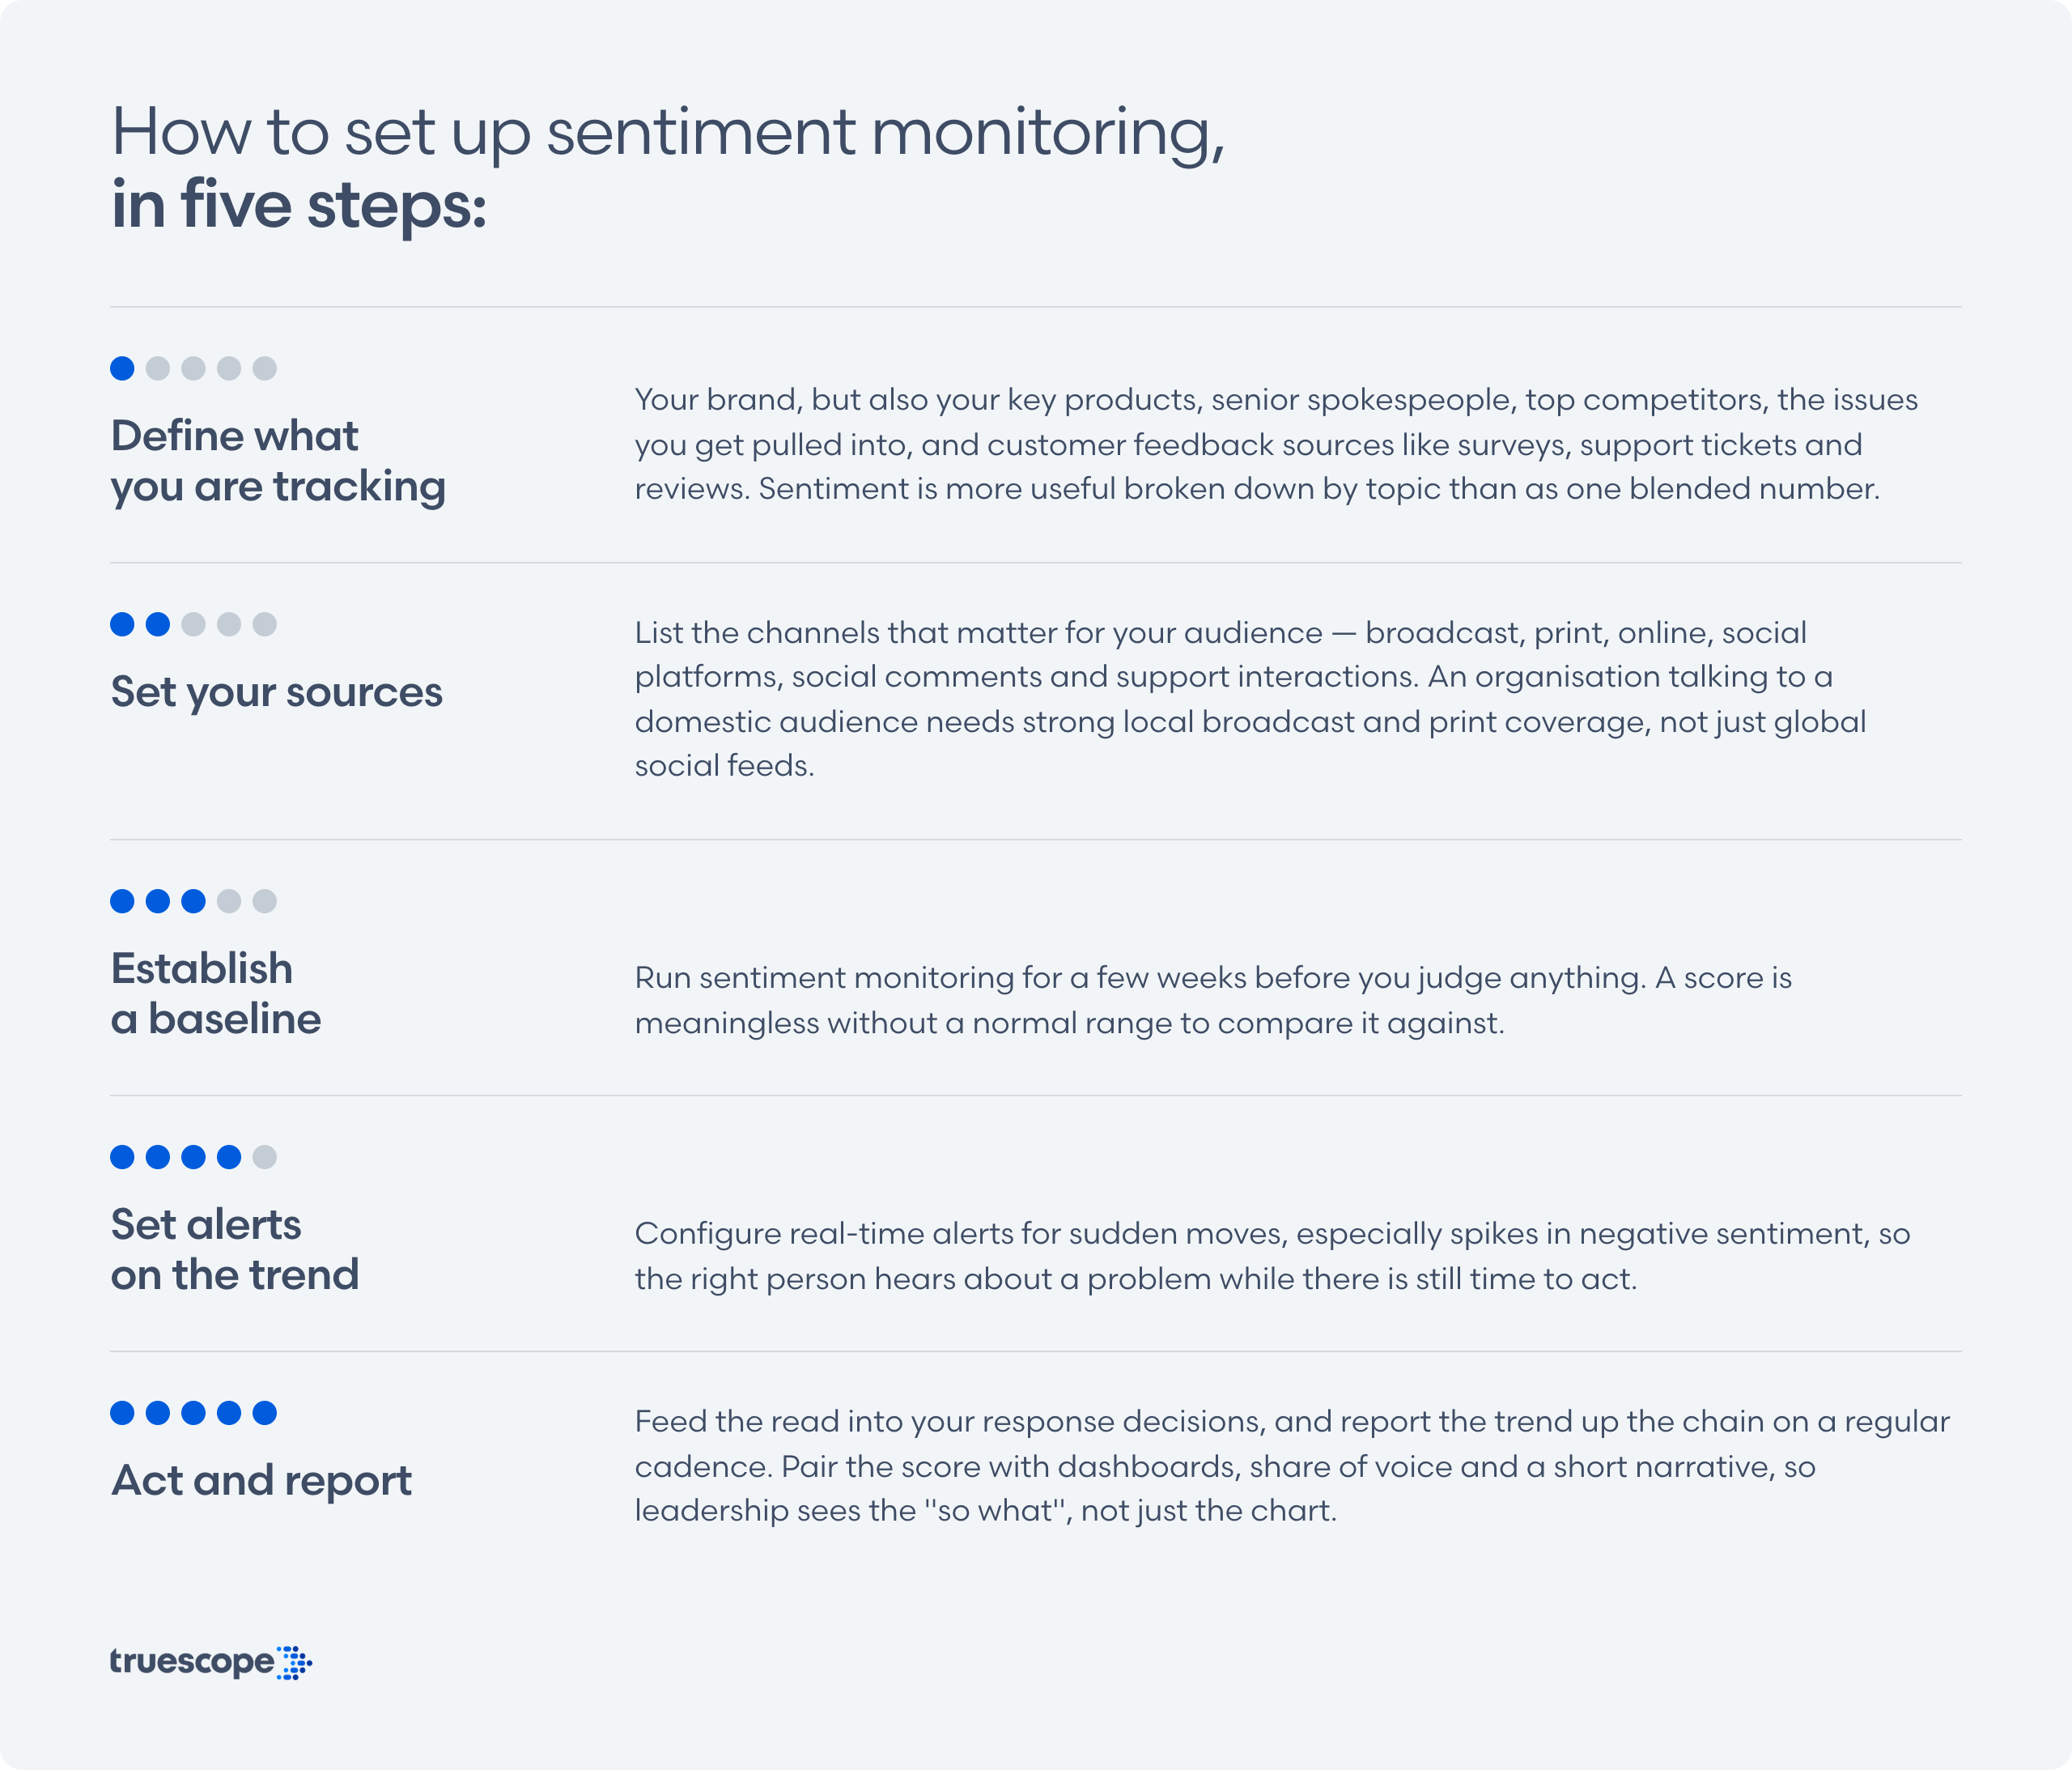Viewport: 2072px width, 1770px height.
Task: Click the main title How to set up sentiment monitoring
Action: tap(668, 133)
